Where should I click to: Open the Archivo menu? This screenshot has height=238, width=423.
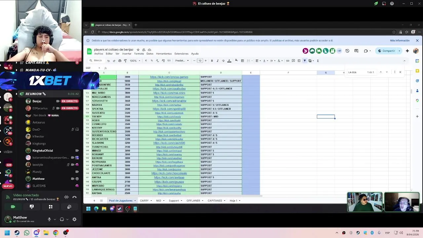(98, 54)
